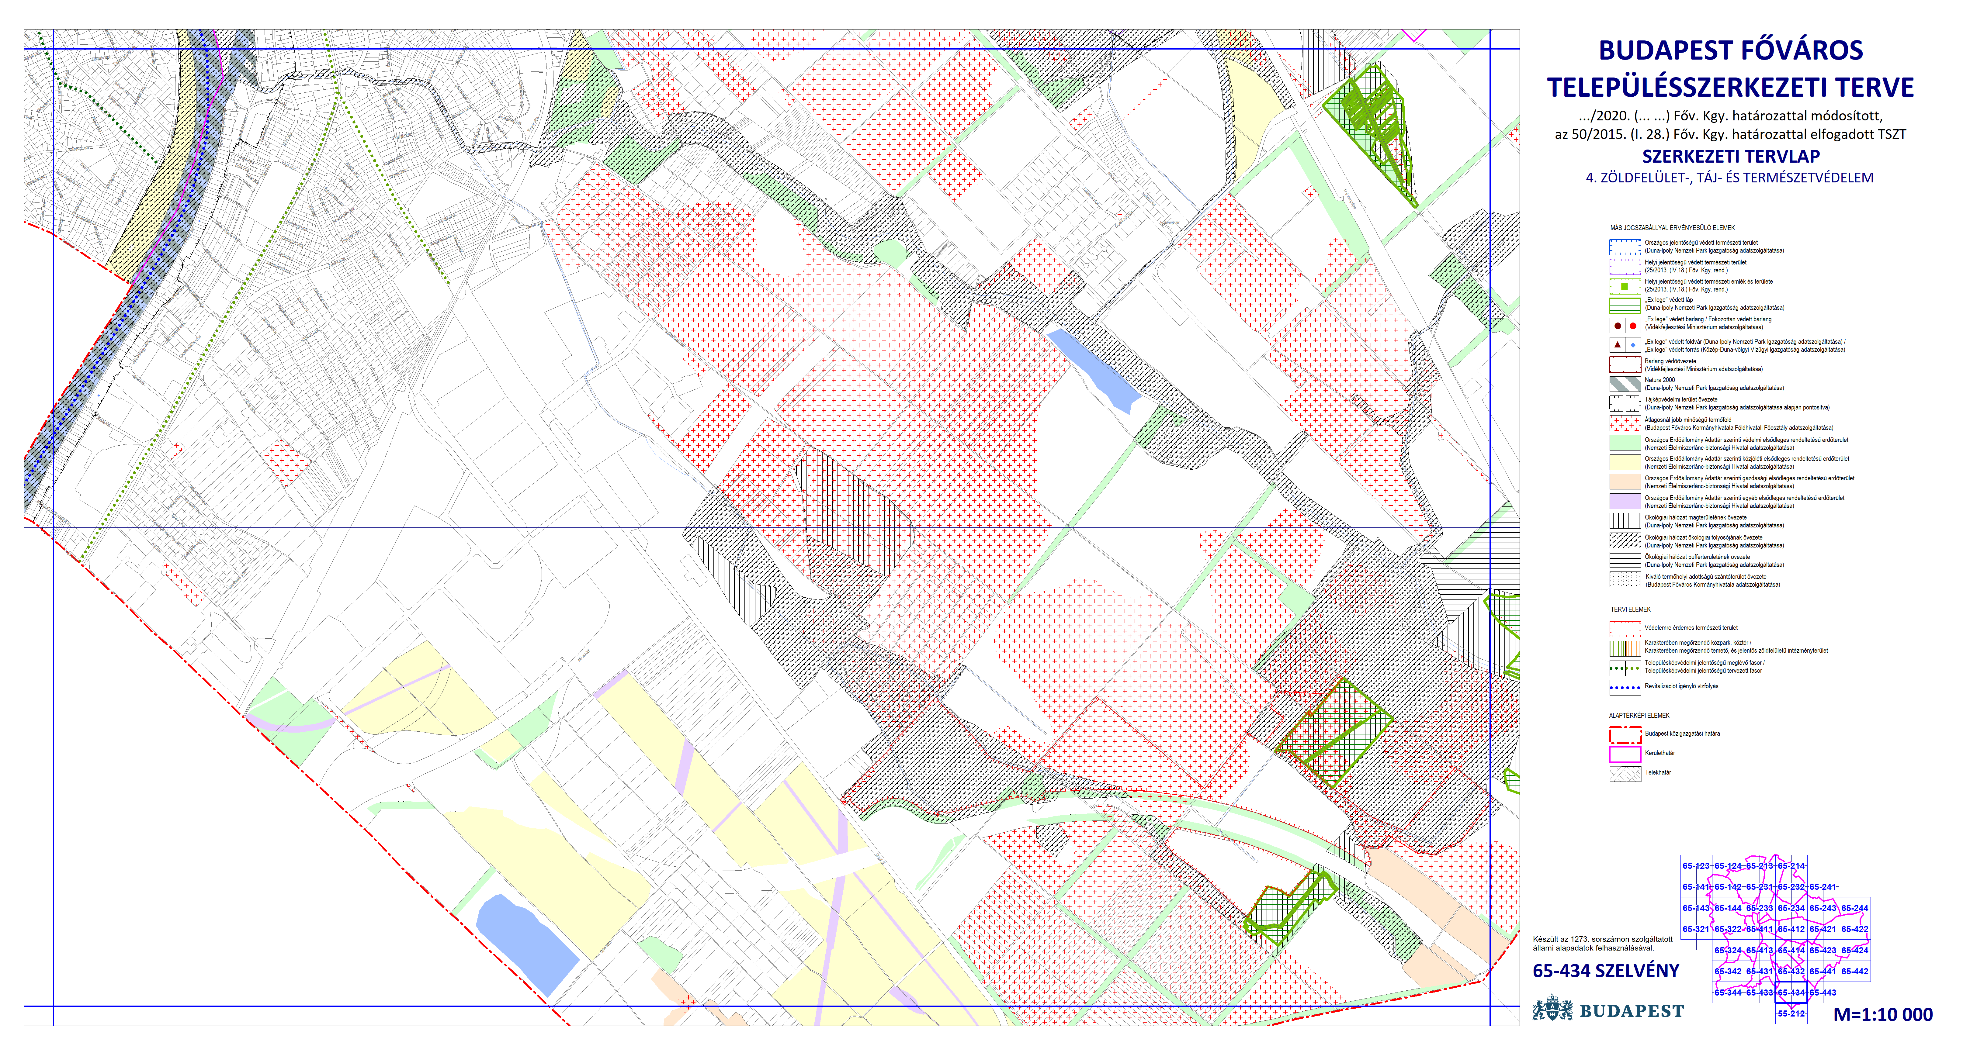Click the green square natural monument legend symbol
Screen dimensions: 1963x1053
pos(1625,286)
